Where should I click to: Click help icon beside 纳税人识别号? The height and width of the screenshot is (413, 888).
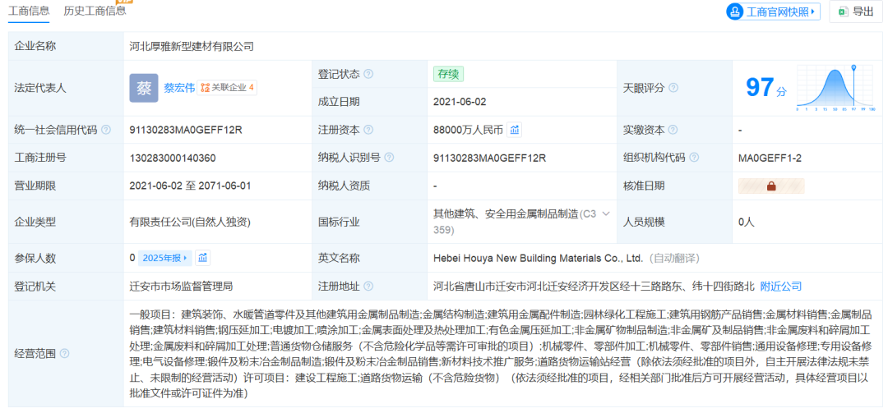[389, 158]
